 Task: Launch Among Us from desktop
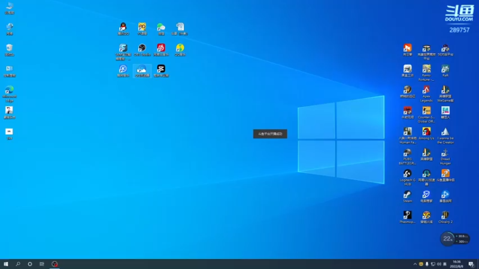(x=426, y=133)
